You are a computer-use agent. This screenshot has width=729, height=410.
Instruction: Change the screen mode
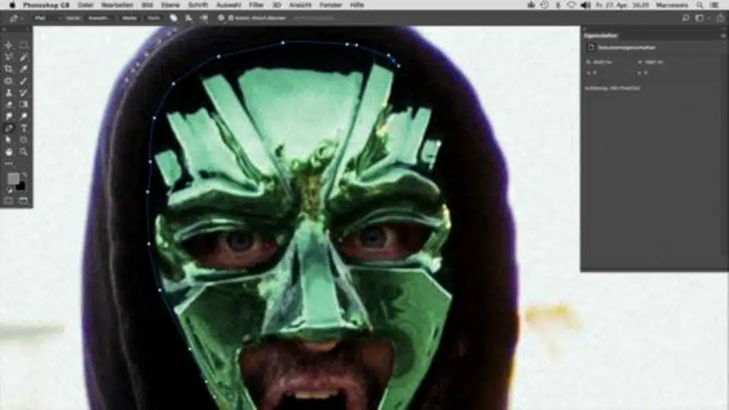[x=23, y=201]
